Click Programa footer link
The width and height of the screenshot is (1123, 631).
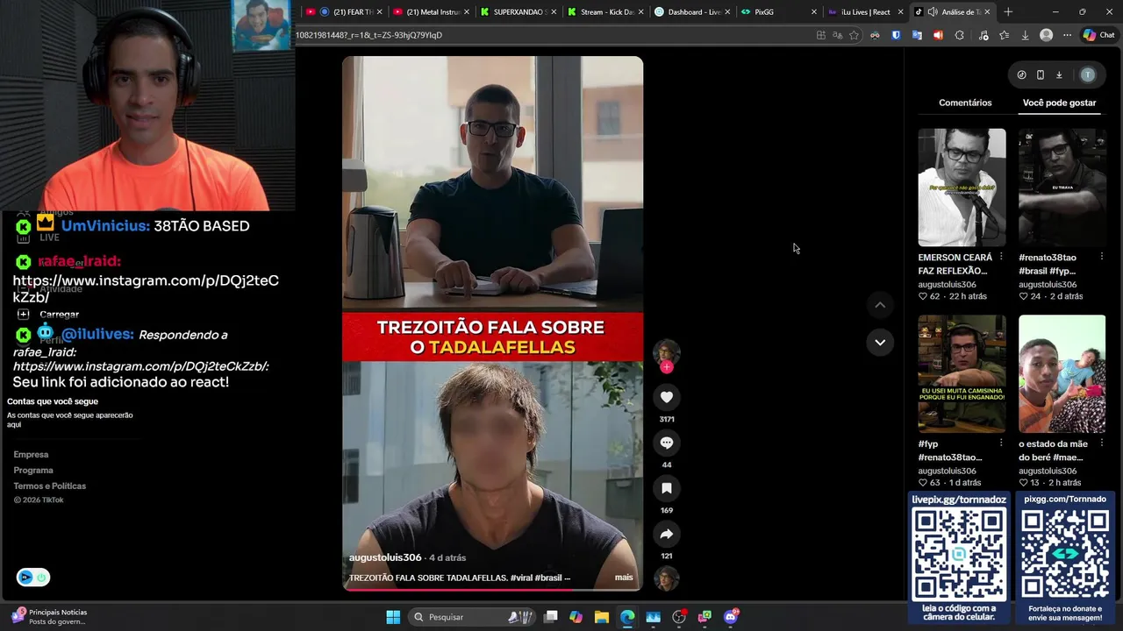pos(33,470)
